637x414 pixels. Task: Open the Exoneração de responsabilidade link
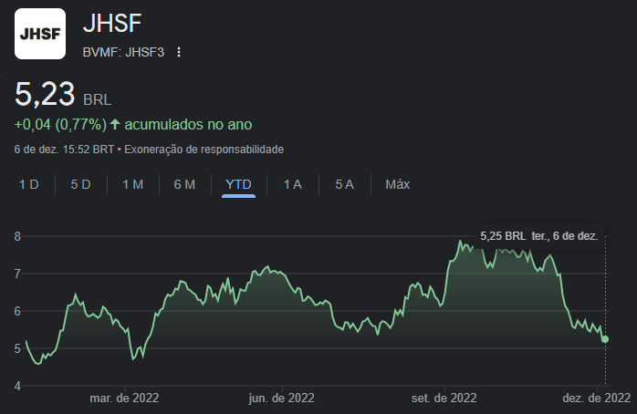204,150
